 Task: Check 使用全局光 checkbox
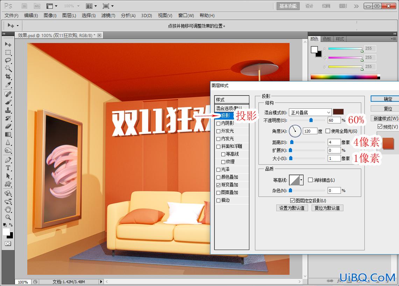click(328, 131)
